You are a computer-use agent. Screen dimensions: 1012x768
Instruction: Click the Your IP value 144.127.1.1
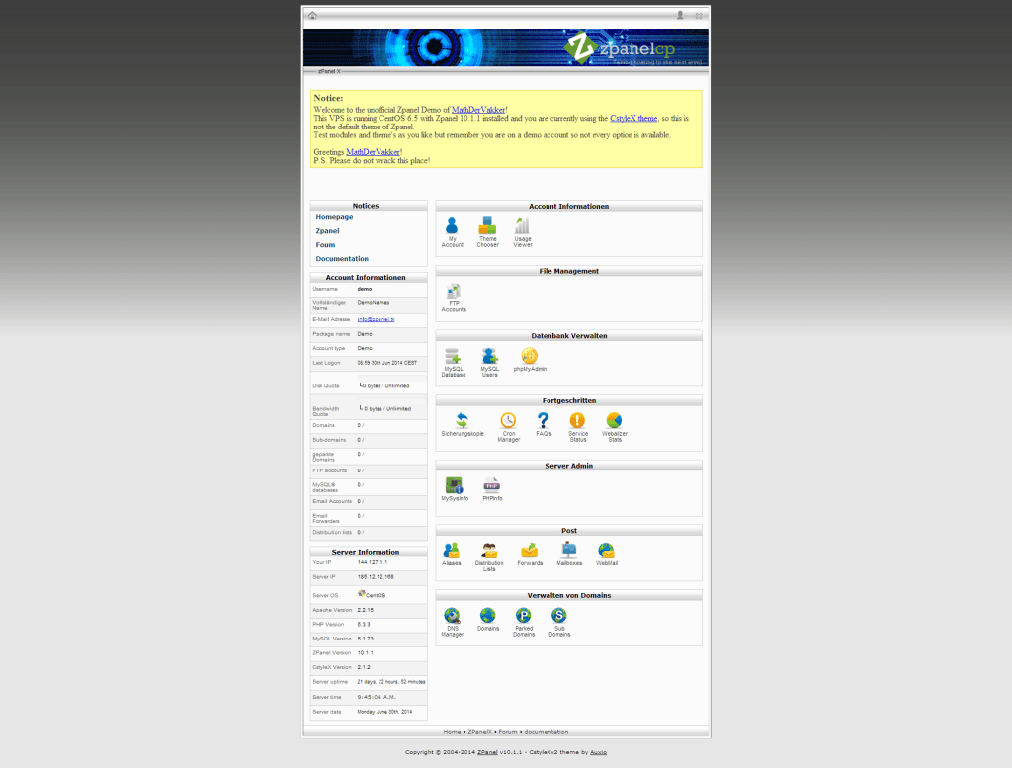coord(373,562)
